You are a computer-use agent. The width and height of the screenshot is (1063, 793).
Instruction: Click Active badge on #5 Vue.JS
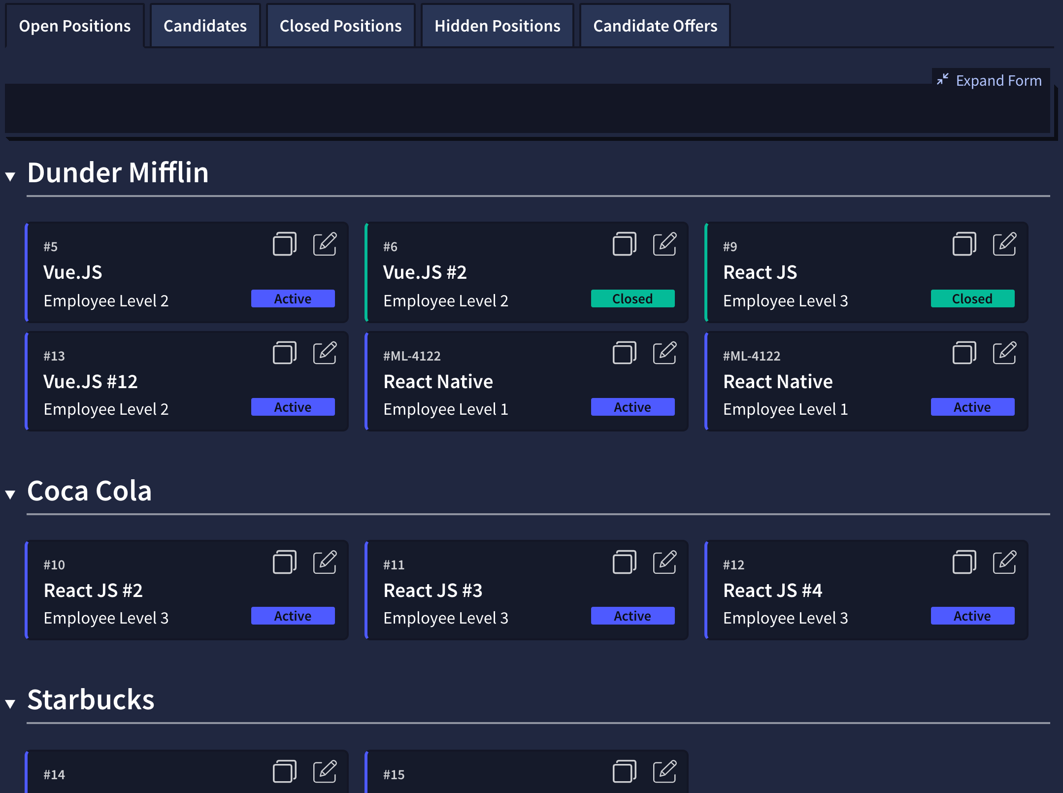click(x=293, y=298)
